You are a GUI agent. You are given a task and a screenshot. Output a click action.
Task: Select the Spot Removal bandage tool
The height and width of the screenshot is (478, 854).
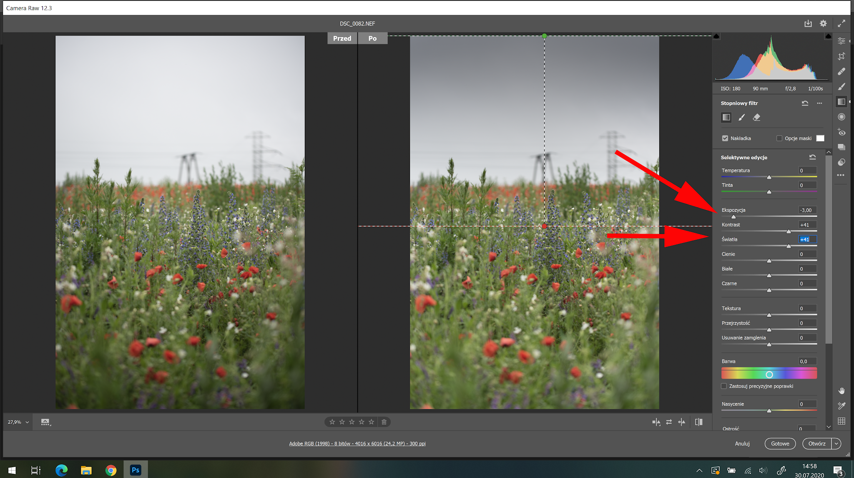(x=841, y=71)
